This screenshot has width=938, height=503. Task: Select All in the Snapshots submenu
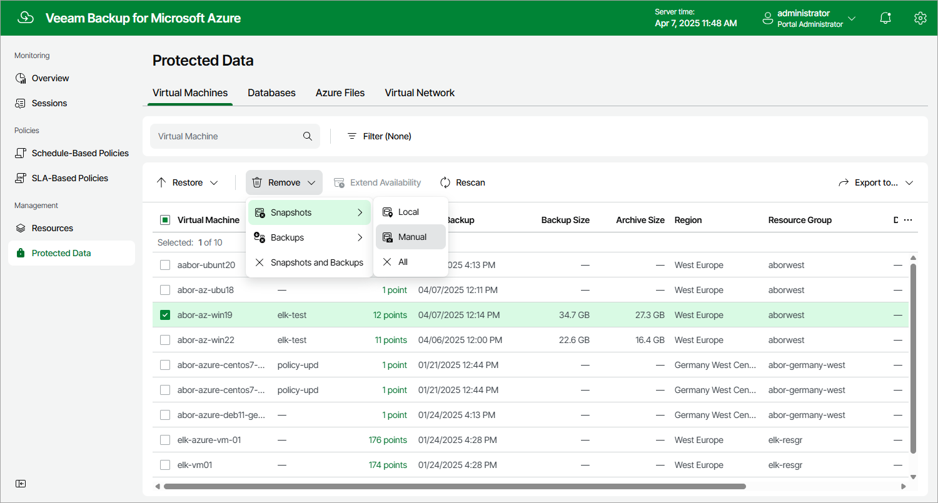coord(411,262)
